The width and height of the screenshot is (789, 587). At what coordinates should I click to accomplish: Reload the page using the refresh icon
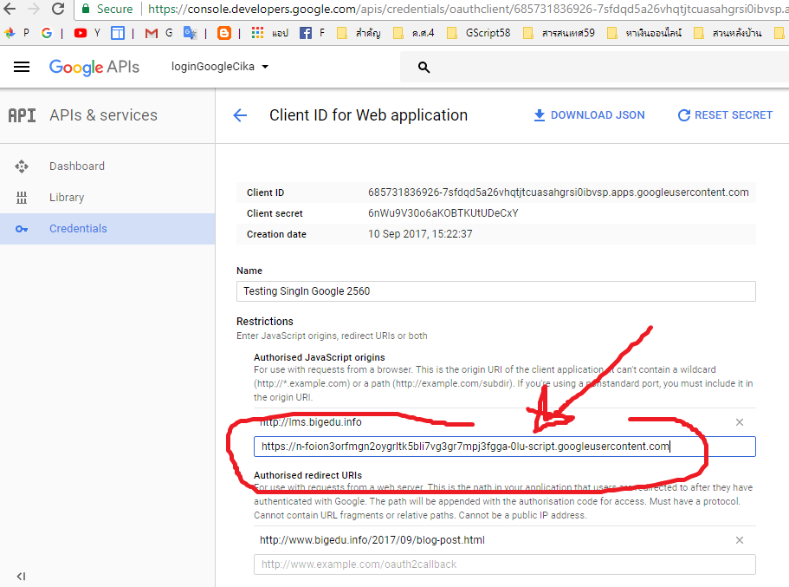click(x=58, y=8)
